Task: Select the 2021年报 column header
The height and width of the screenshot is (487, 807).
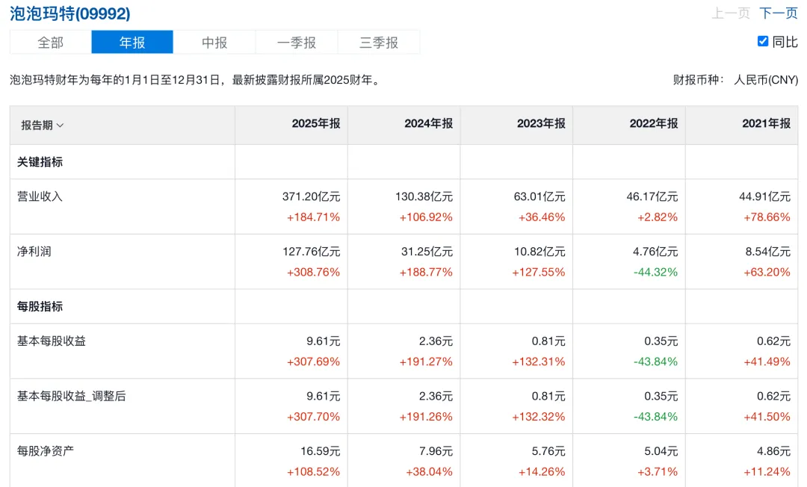Action: pyautogui.click(x=767, y=123)
